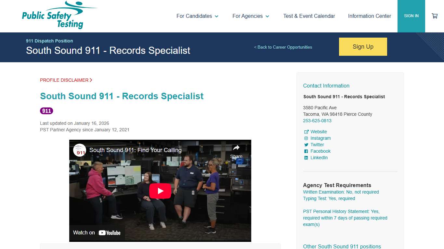The image size is (444, 249).
Task: Open the LinkedIn link
Action: click(319, 158)
